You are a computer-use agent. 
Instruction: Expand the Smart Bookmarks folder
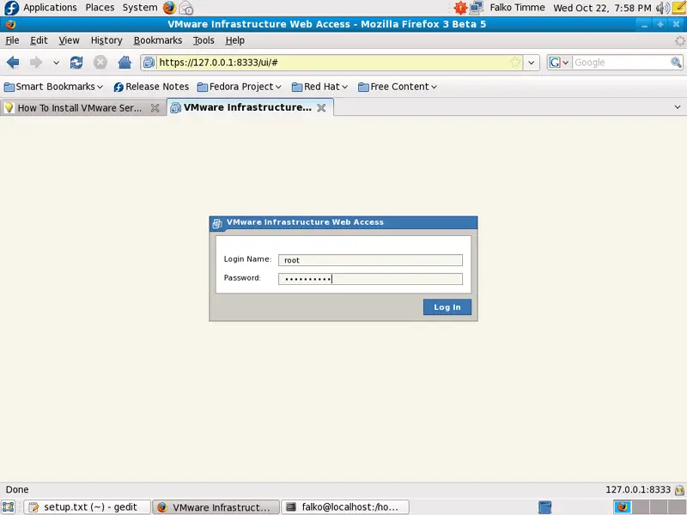tap(53, 87)
